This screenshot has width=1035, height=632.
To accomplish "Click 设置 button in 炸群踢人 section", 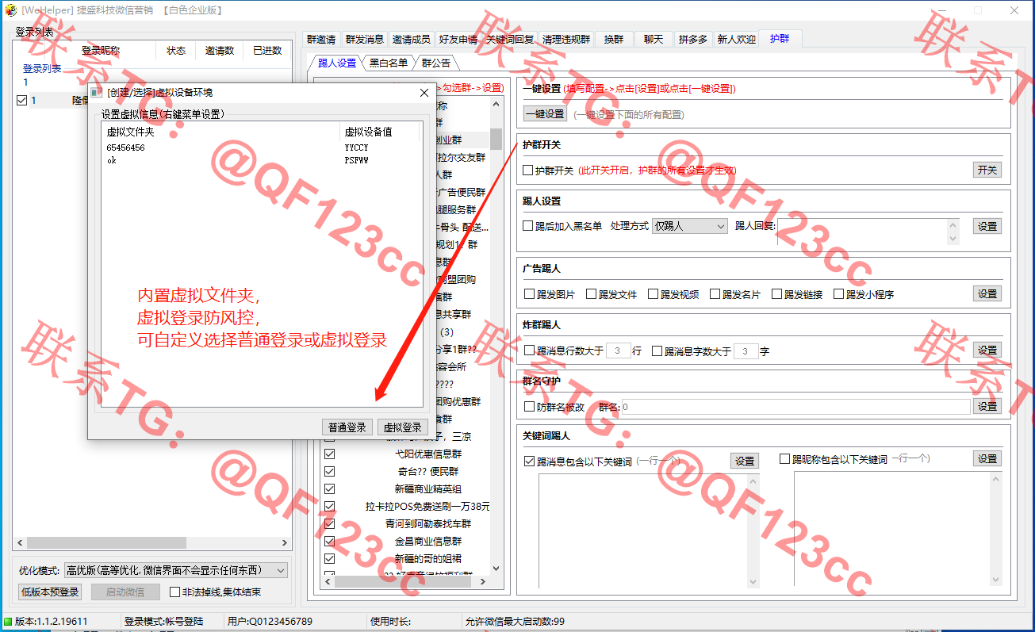I will 987,350.
